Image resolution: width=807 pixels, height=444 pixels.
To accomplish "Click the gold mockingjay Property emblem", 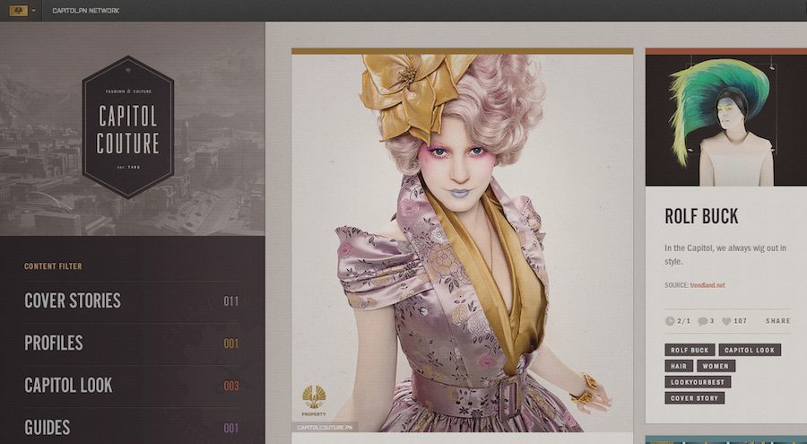I will 314,400.
